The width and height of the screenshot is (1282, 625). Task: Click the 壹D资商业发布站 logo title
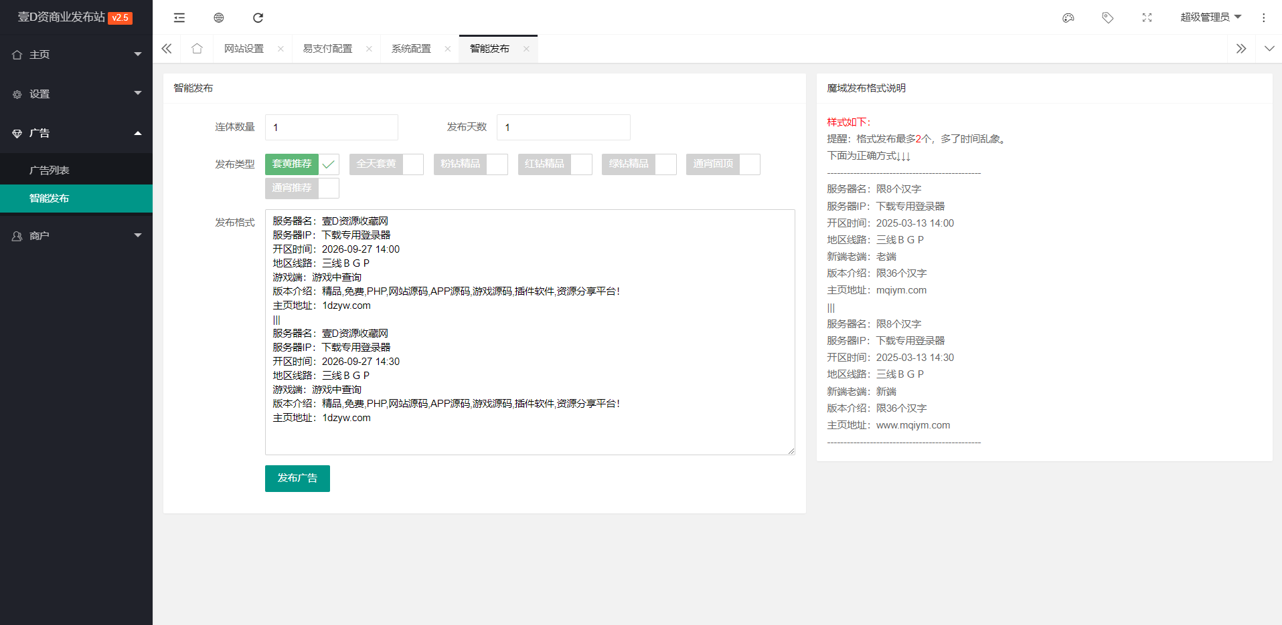62,17
